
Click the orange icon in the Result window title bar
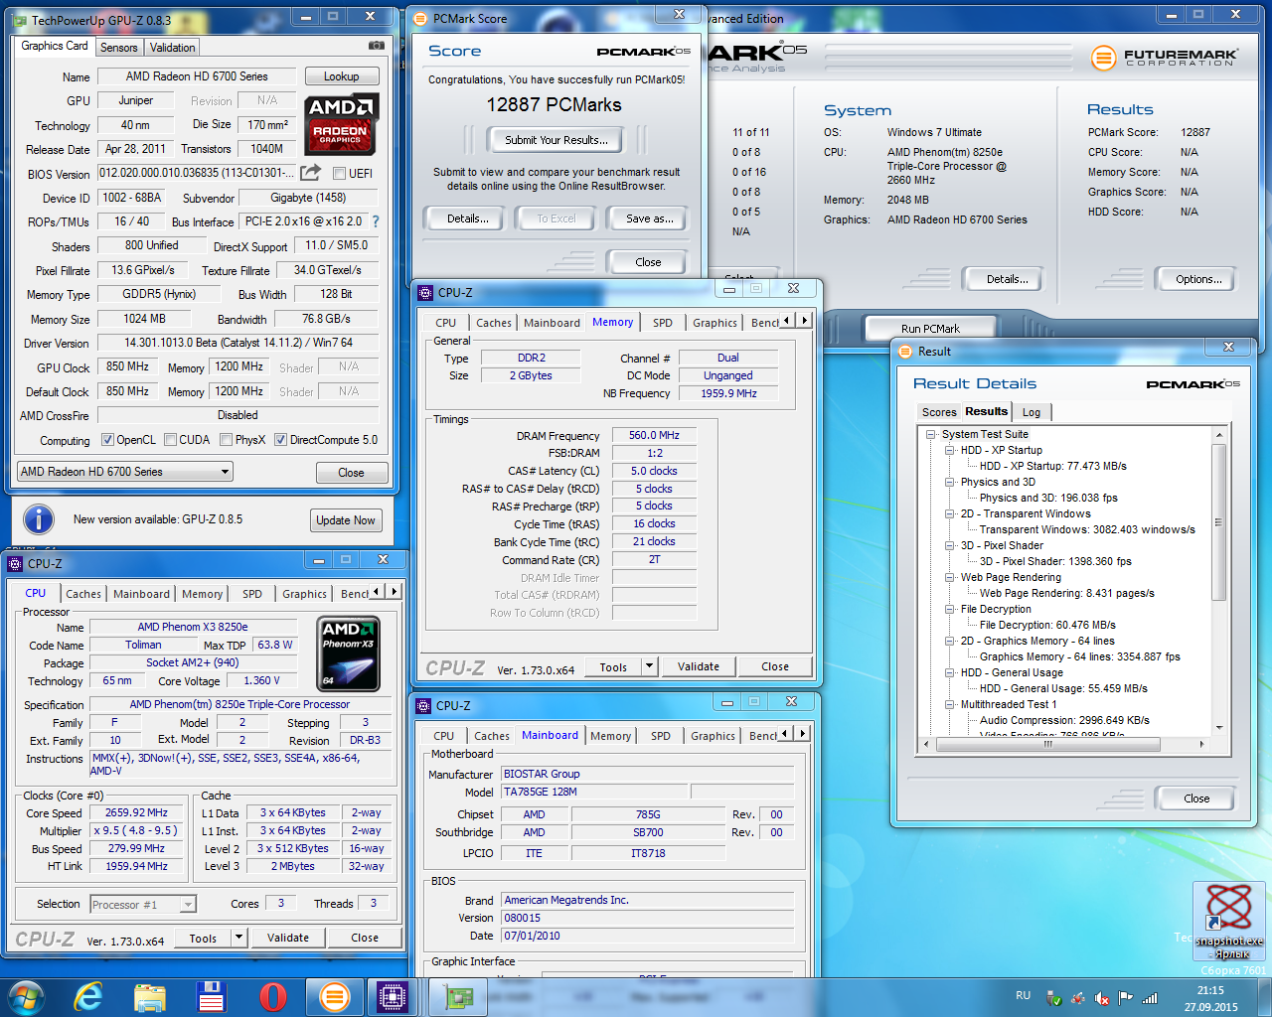(x=905, y=351)
